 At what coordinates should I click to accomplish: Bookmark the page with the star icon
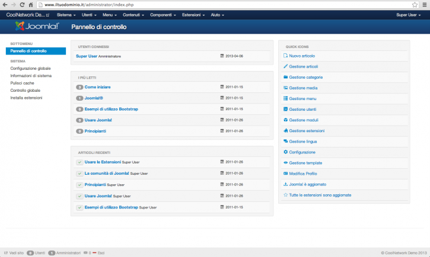415,5
